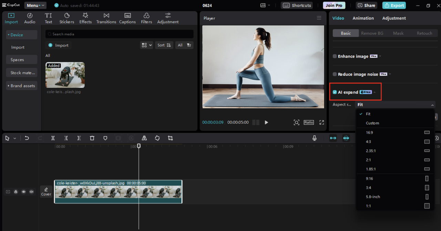Click the Select arrow tool in timeline
This screenshot has height=231, width=441.
click(8, 138)
